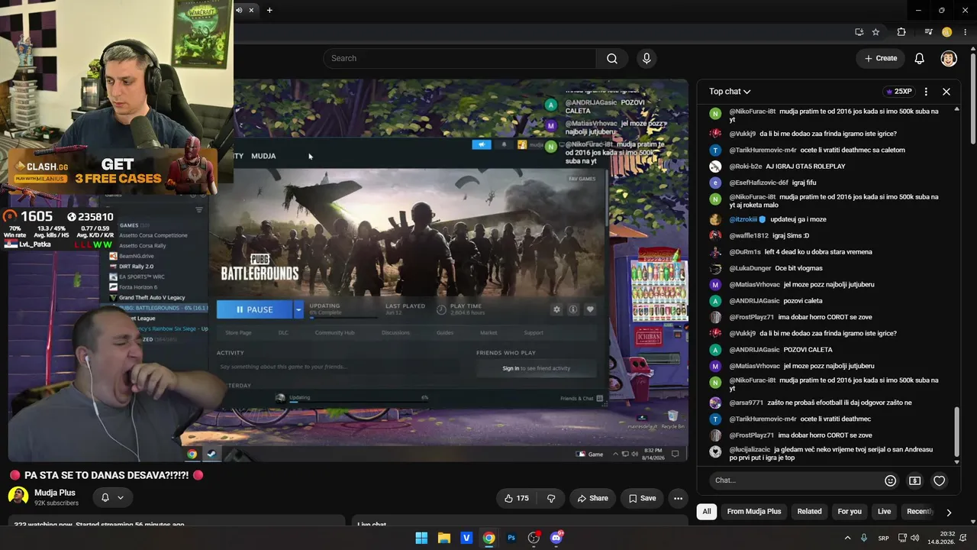Open the emoji picker in chat
Image resolution: width=977 pixels, height=550 pixels.
pos(890,480)
